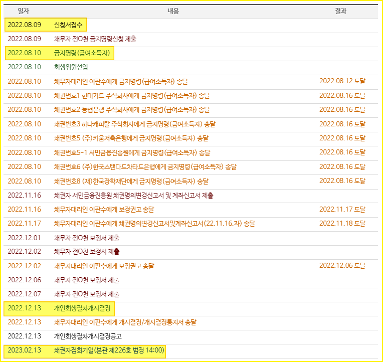
Task: Click '2022.08.16 도달' in 하나캐피탈 row
Action: click(342, 124)
